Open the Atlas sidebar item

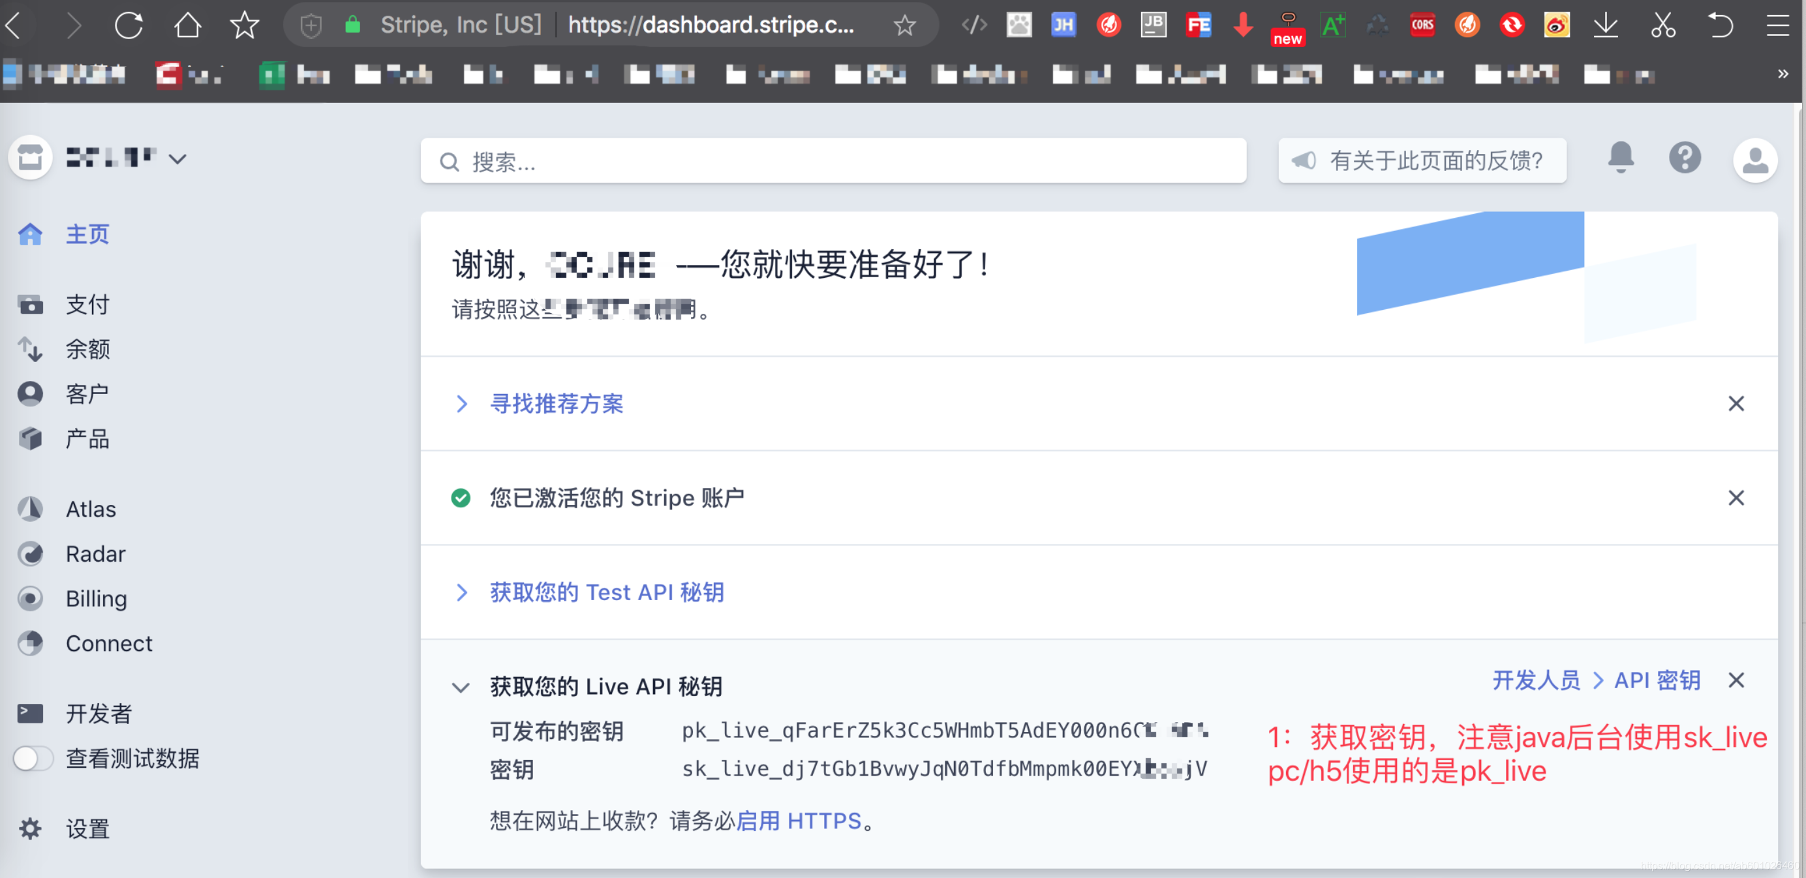point(91,509)
